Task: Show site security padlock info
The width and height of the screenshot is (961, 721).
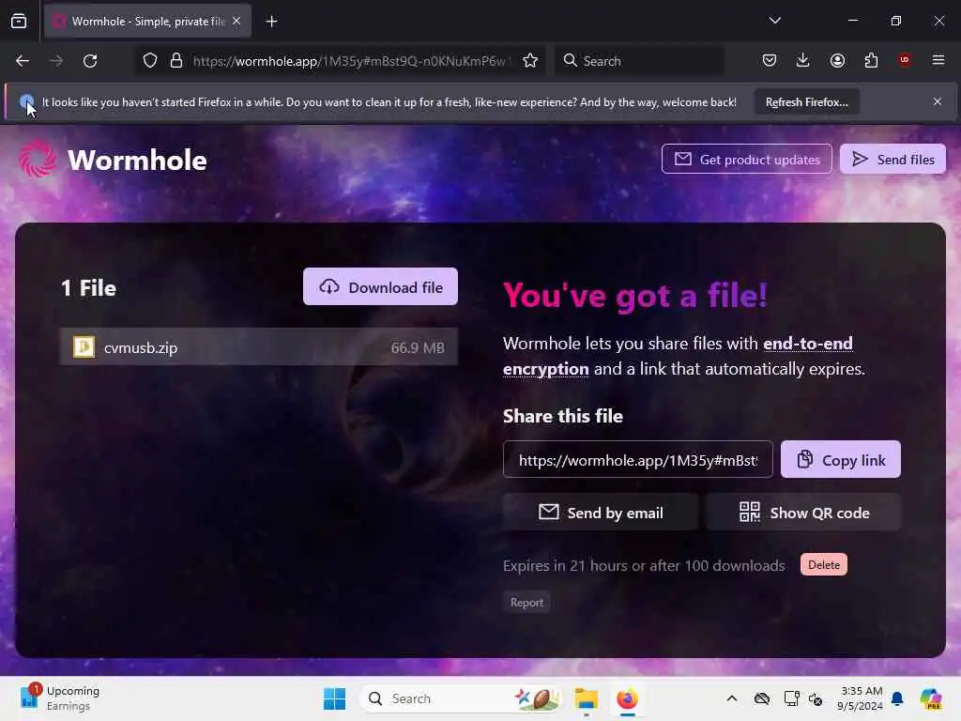Action: coord(176,61)
